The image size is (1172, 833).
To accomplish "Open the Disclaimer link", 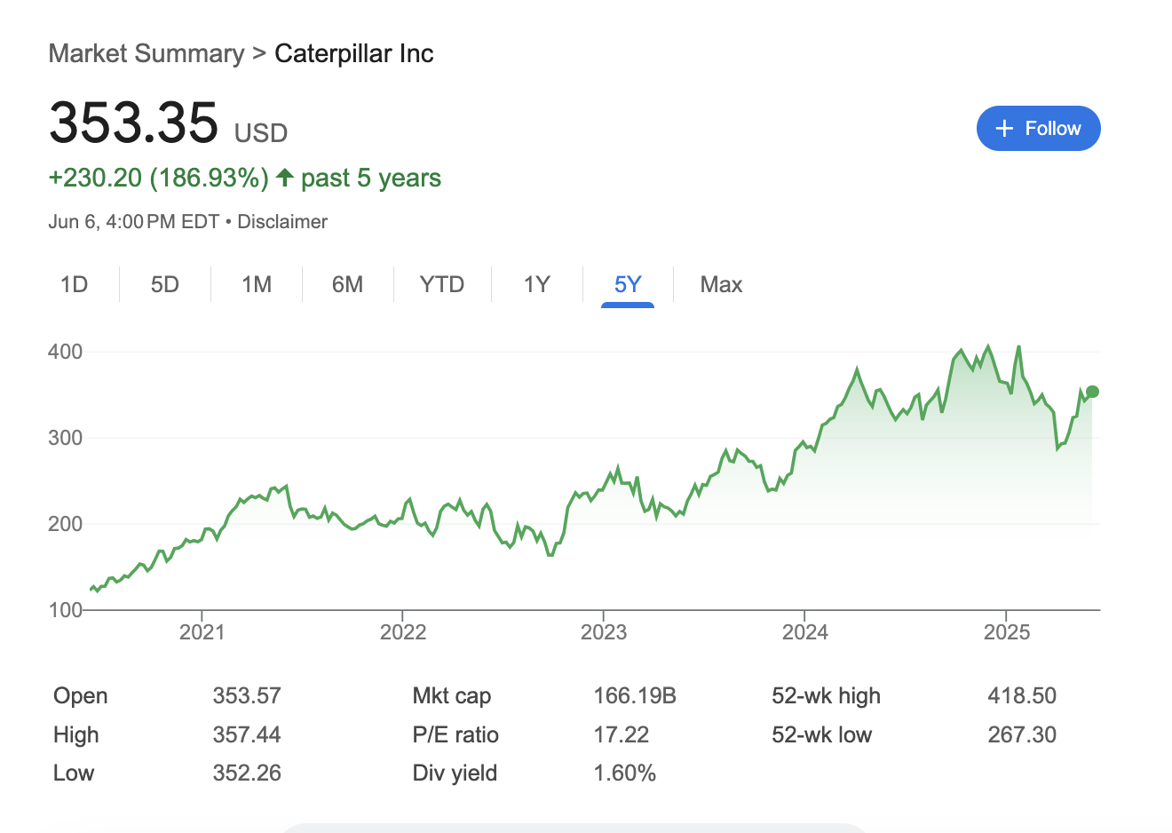I will click(x=282, y=222).
